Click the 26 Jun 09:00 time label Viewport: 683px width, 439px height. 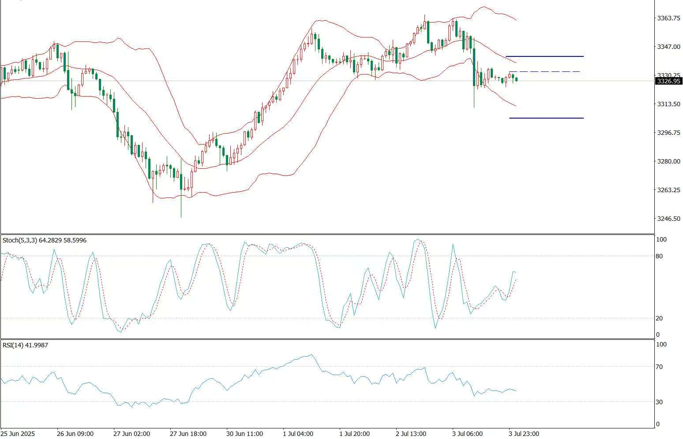[x=75, y=434]
